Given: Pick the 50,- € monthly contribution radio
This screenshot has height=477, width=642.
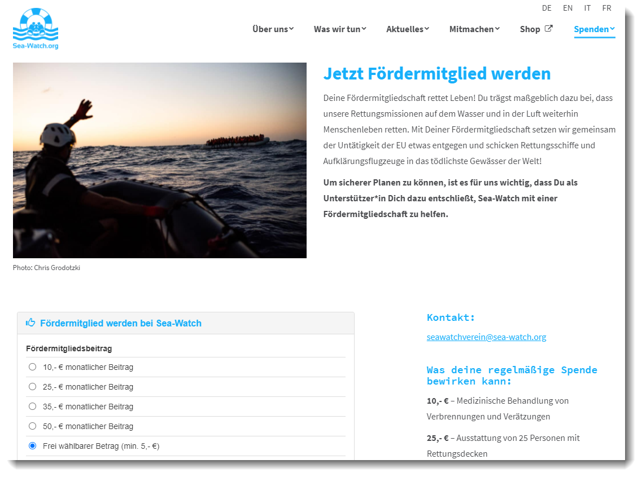Looking at the screenshot, I should (33, 426).
